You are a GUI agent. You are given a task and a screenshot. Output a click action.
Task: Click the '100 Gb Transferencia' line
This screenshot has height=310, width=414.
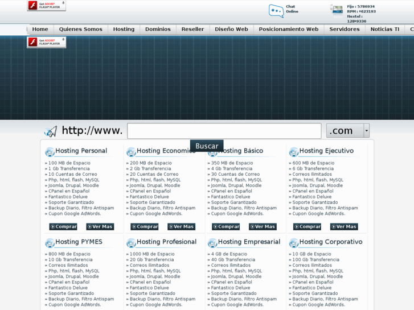pos(316,259)
